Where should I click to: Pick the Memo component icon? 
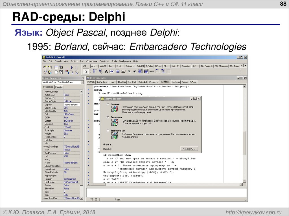tap(118, 71)
